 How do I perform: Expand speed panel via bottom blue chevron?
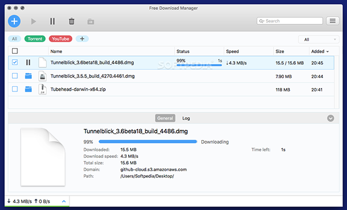(64, 201)
